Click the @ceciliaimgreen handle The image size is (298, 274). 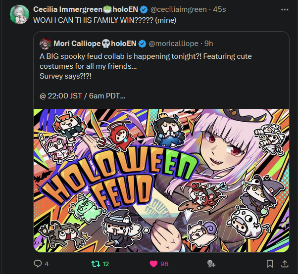click(178, 9)
